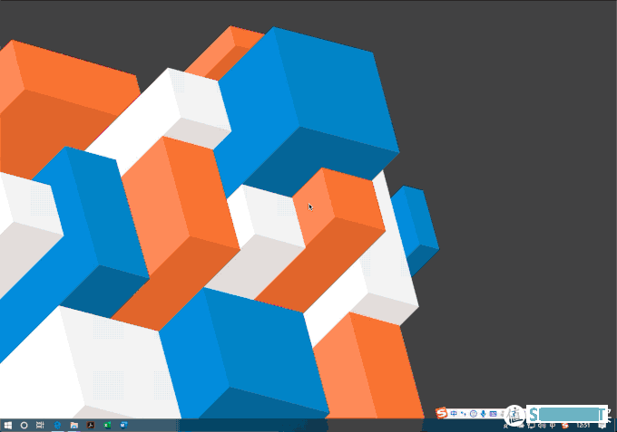Open Adobe Acrobat from the taskbar
The image size is (617, 432).
pyautogui.click(x=91, y=425)
